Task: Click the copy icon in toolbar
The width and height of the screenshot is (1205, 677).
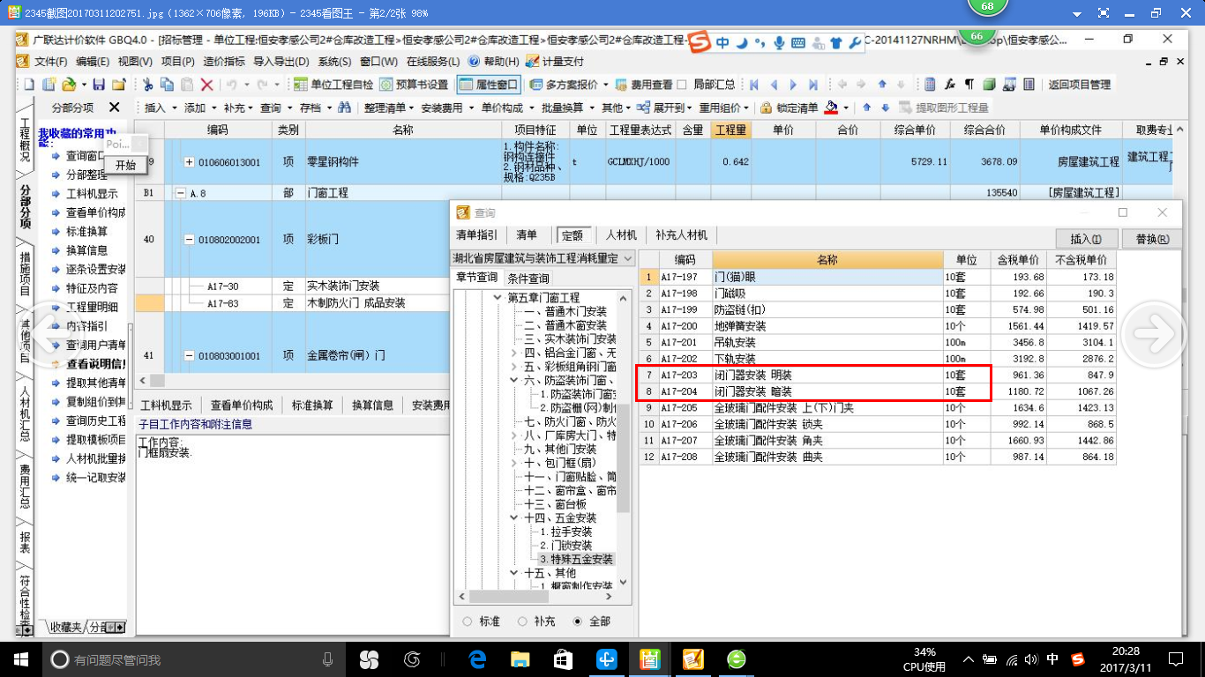Action: (x=167, y=85)
